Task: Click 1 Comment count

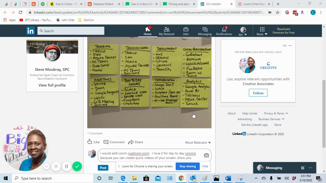Action: point(95,133)
